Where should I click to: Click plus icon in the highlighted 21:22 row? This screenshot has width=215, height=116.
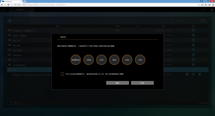(193, 70)
